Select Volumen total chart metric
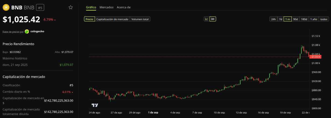 point(140,19)
